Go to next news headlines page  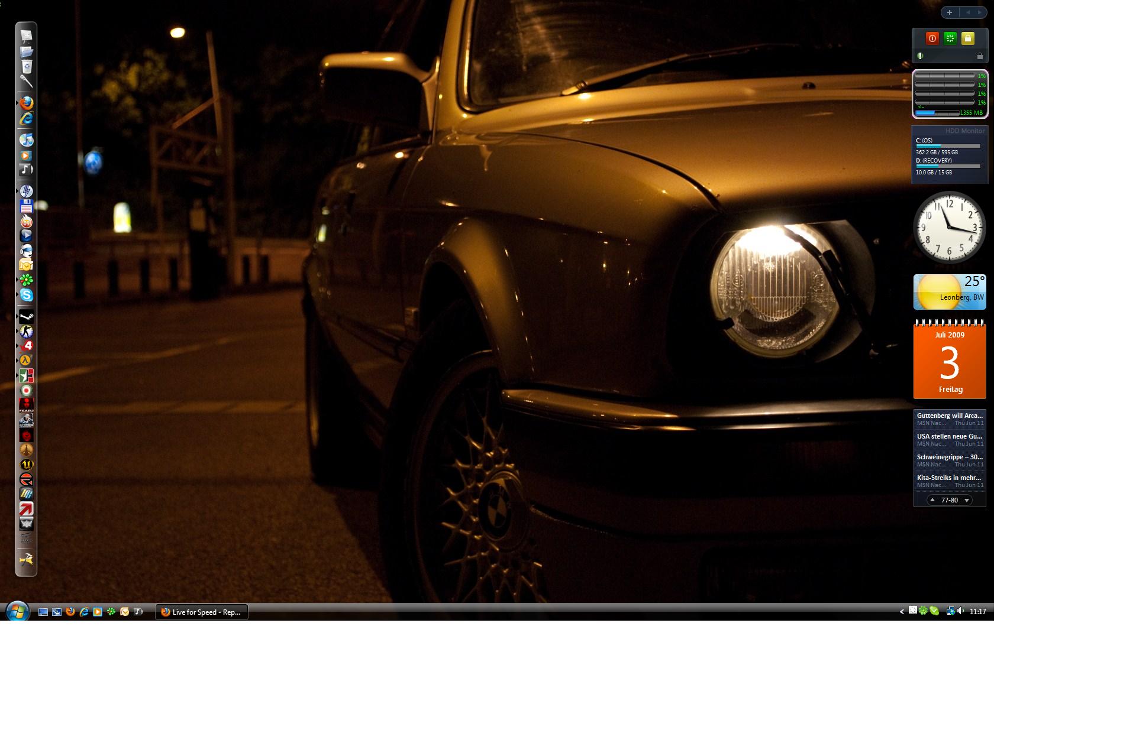967,500
